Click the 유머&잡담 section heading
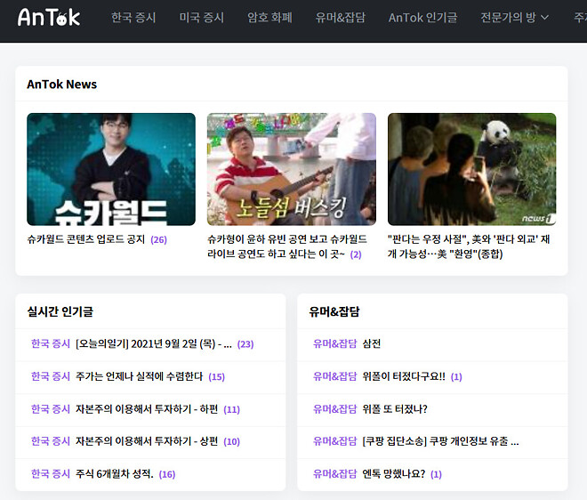587x500 pixels. 334,311
